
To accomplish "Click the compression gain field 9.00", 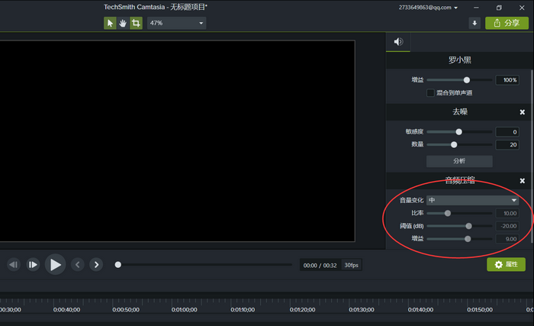I will pyautogui.click(x=507, y=239).
